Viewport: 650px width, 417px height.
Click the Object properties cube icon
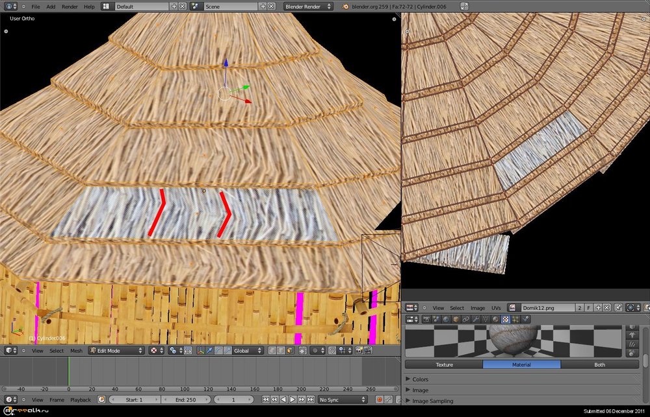[456, 319]
